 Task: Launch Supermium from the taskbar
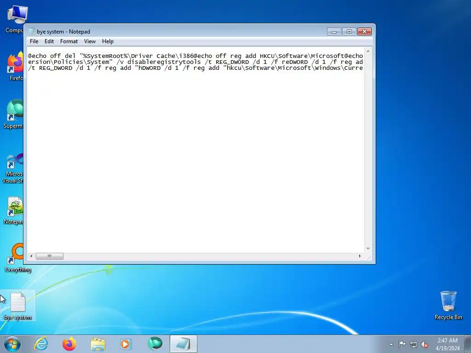[x=155, y=344]
